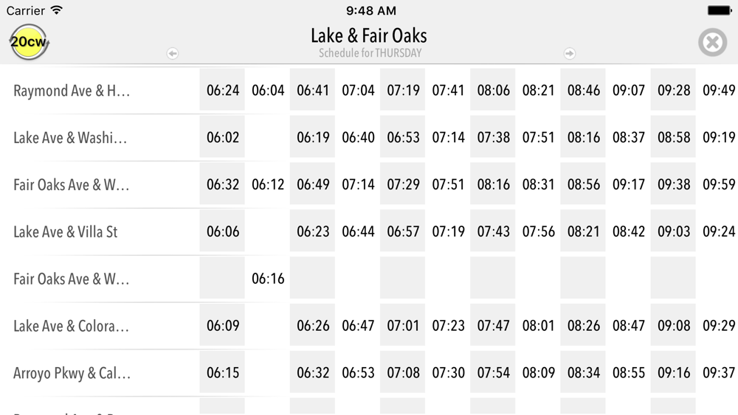Select the Raymond Ave & H… stop row
This screenshot has height=415, width=738.
72,91
